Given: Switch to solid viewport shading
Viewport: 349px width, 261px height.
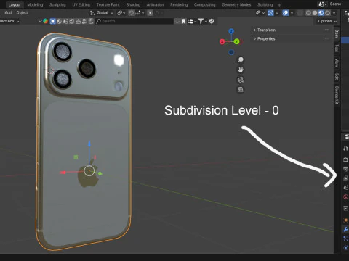Looking at the screenshot, I should click(315, 13).
